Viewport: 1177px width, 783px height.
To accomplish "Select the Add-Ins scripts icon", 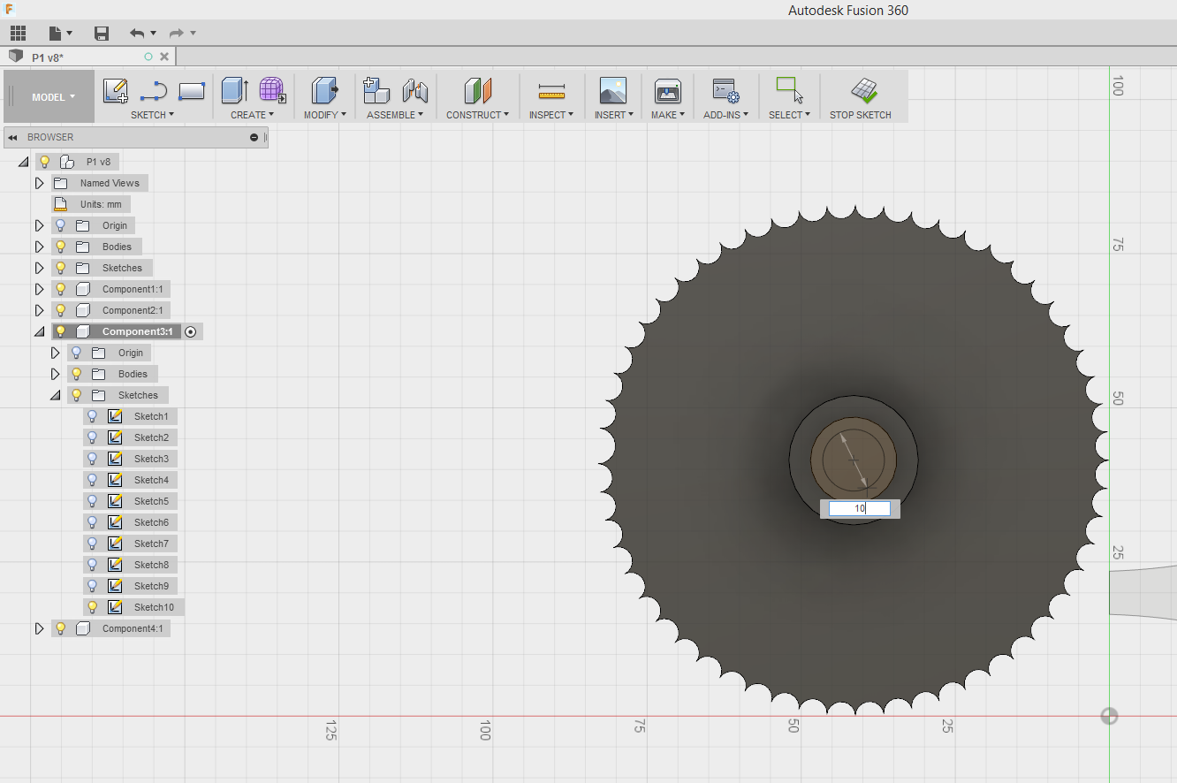I will tap(725, 90).
